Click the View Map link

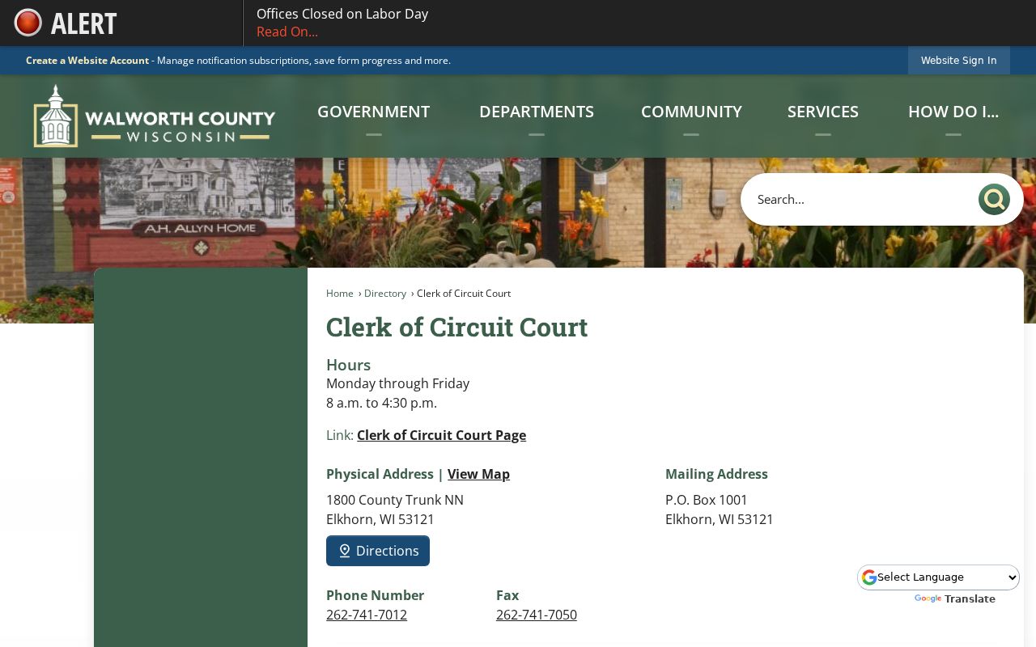click(478, 474)
